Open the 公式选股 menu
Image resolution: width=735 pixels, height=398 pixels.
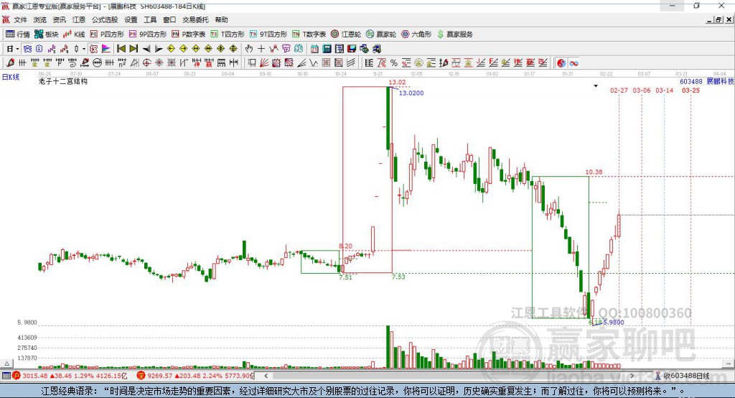tap(105, 19)
